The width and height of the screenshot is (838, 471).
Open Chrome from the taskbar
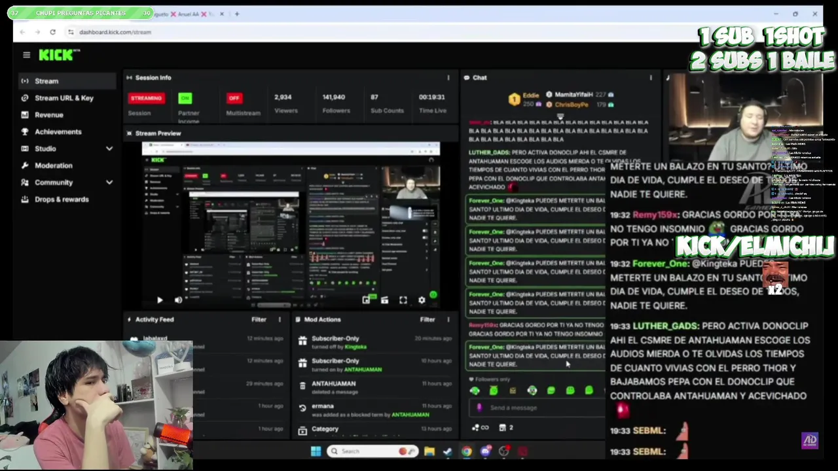click(466, 451)
